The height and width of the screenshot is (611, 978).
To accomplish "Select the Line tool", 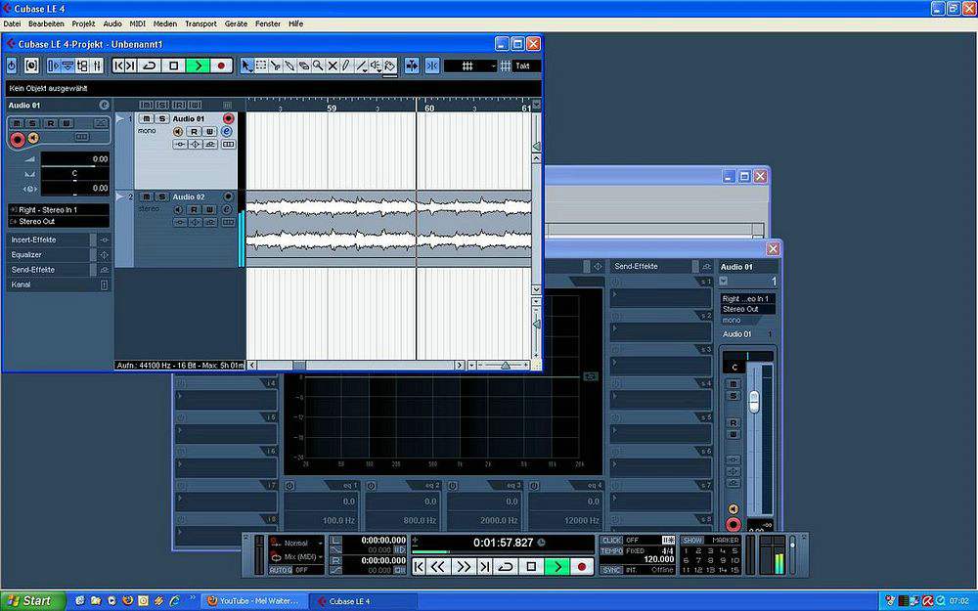I will (x=361, y=65).
